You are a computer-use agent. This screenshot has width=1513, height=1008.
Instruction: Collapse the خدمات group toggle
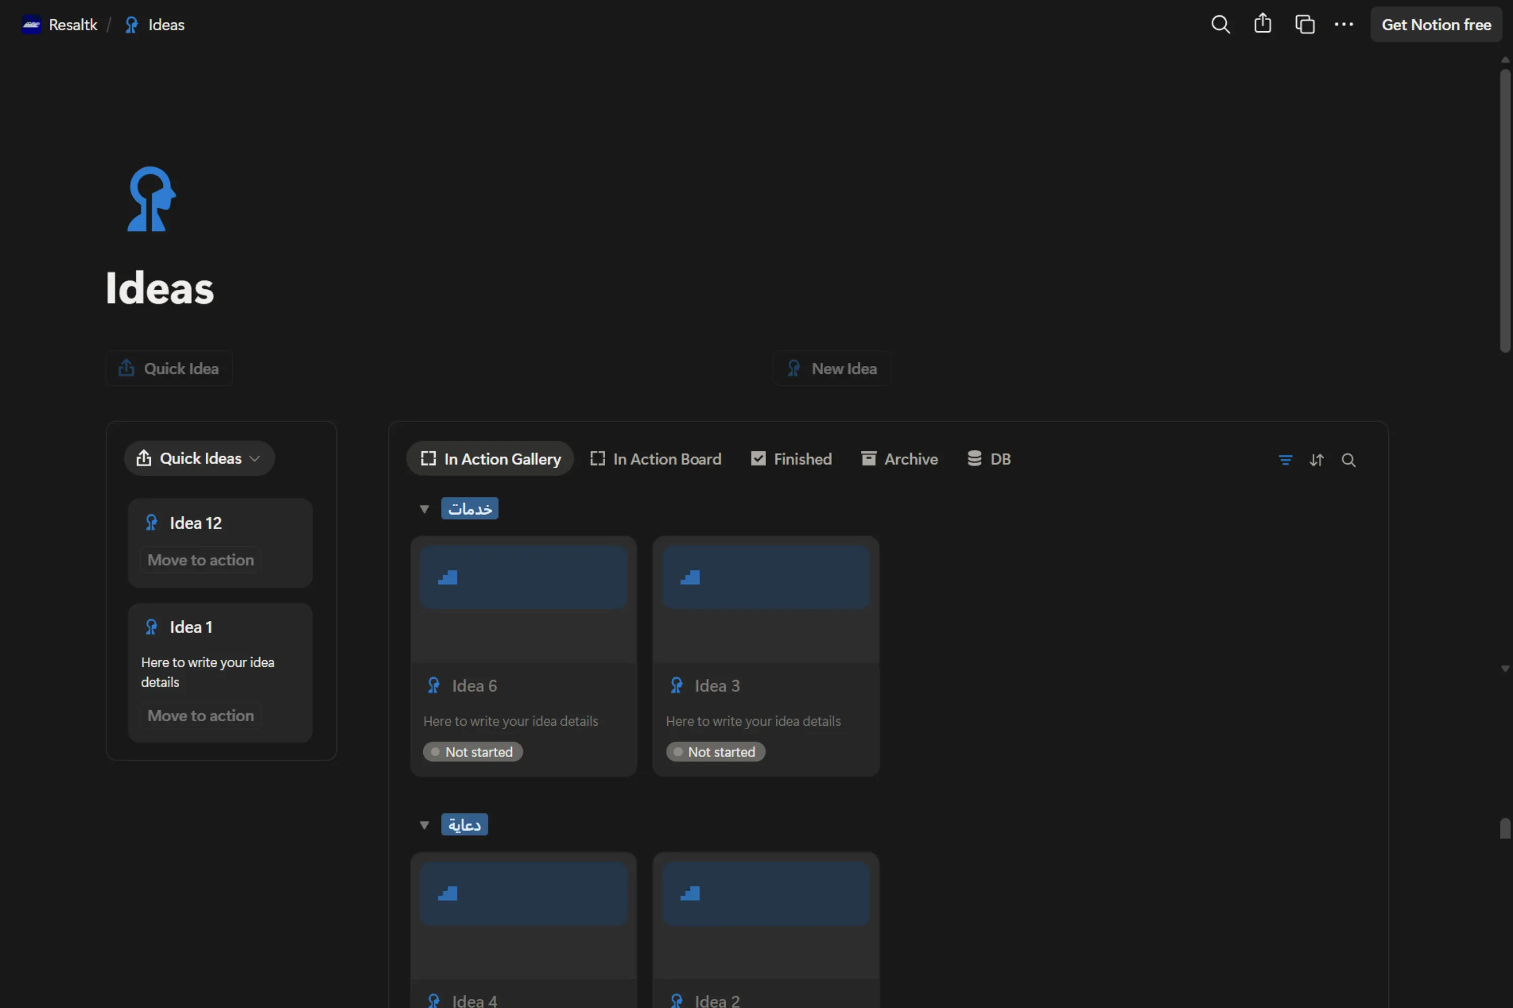coord(424,509)
